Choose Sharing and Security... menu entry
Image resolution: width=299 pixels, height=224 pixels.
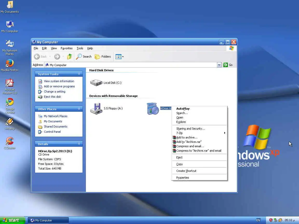coord(199,129)
